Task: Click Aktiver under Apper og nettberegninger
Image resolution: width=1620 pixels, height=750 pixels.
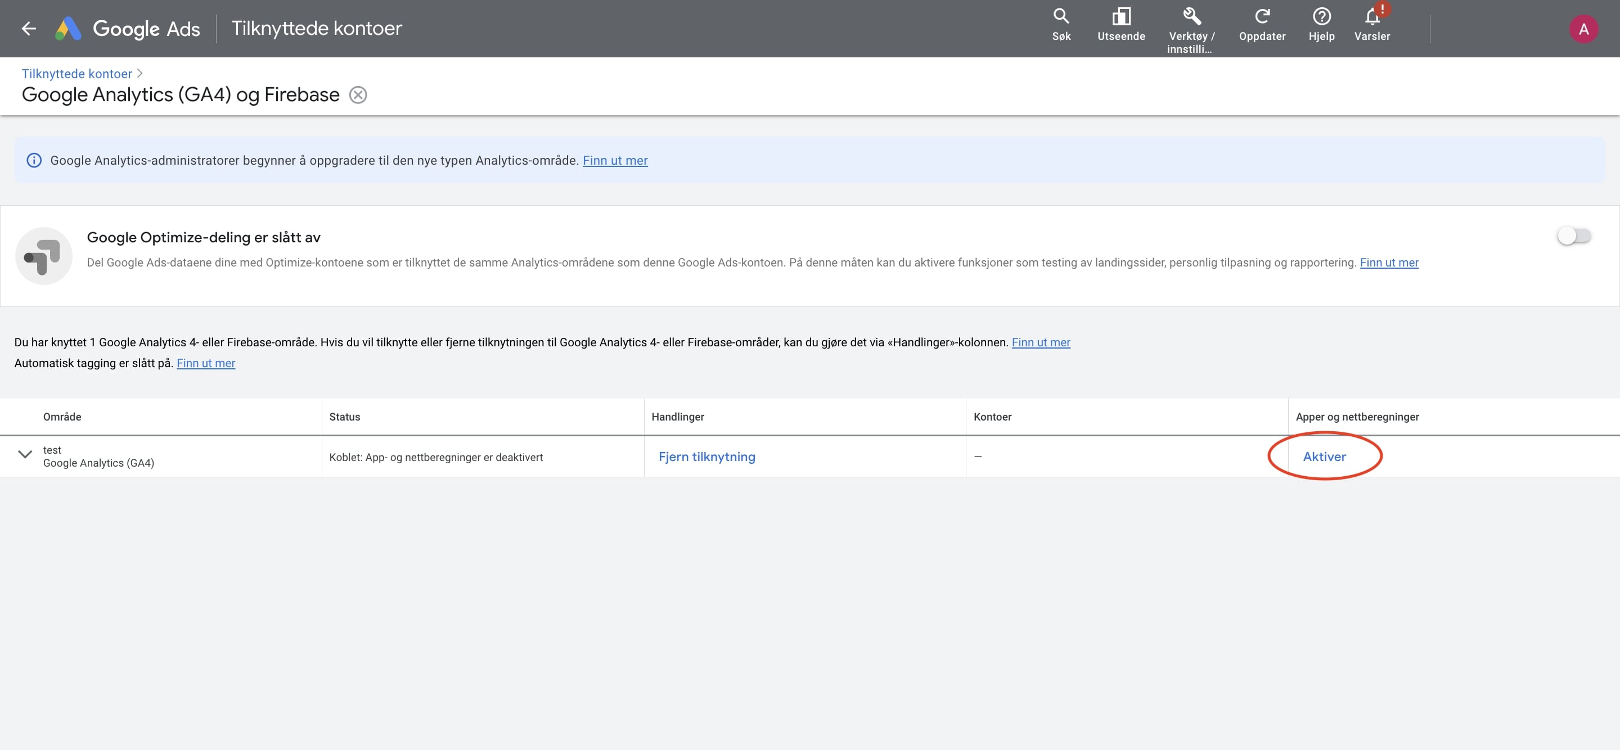Action: [x=1324, y=457]
